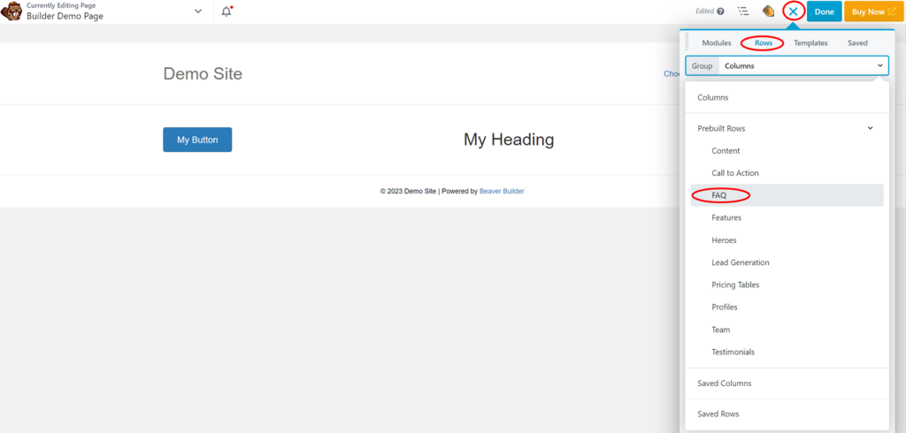Open the Group Columns dropdown
The image size is (906, 433).
[787, 65]
